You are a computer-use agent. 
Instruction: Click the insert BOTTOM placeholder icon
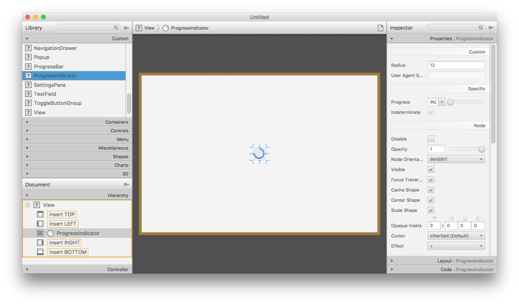(40, 252)
